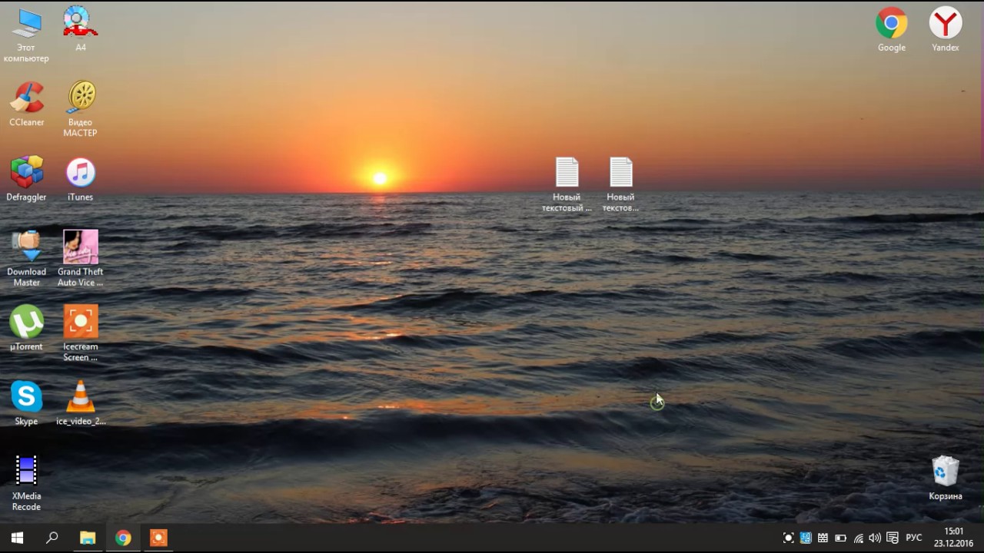Open File Explorer from the taskbar
Image resolution: width=984 pixels, height=553 pixels.
(88, 538)
